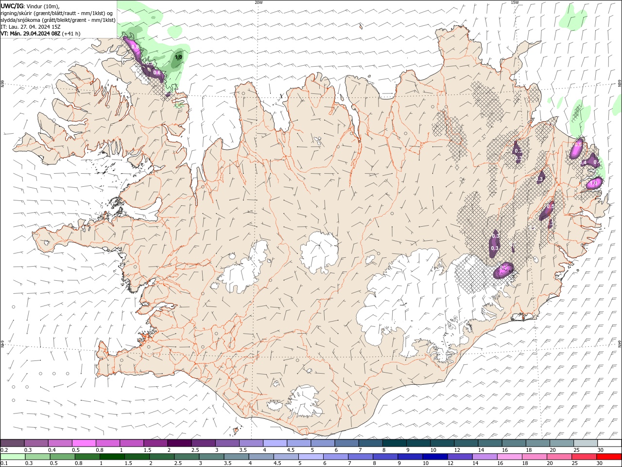Click the '0.1' label on the rain legend

(x=4, y=464)
